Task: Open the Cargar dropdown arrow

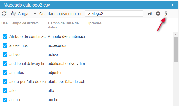Action: [35, 14]
